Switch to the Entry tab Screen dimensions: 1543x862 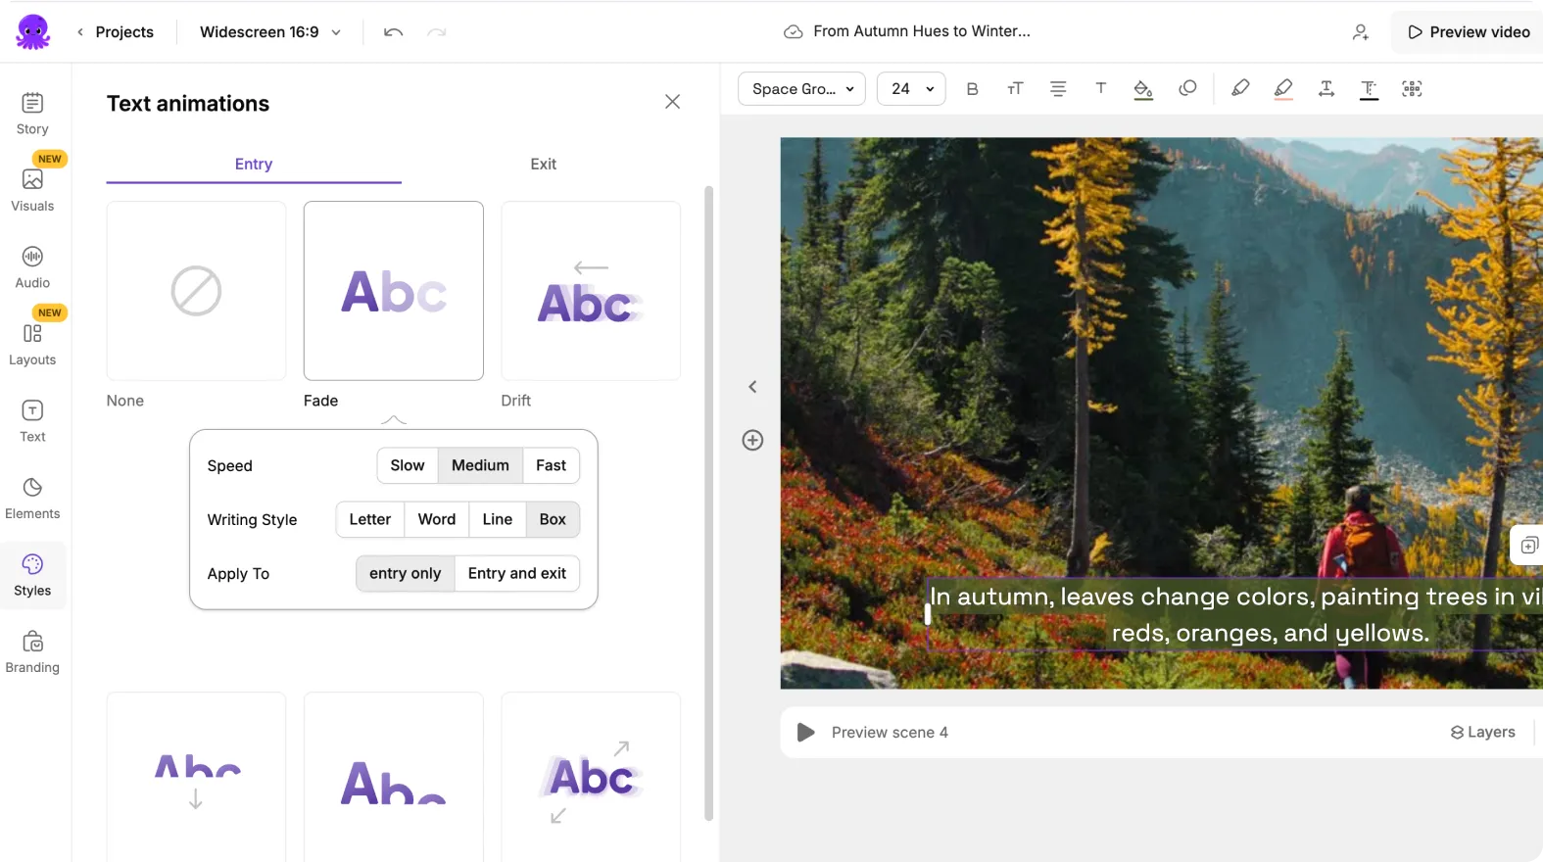point(254,165)
